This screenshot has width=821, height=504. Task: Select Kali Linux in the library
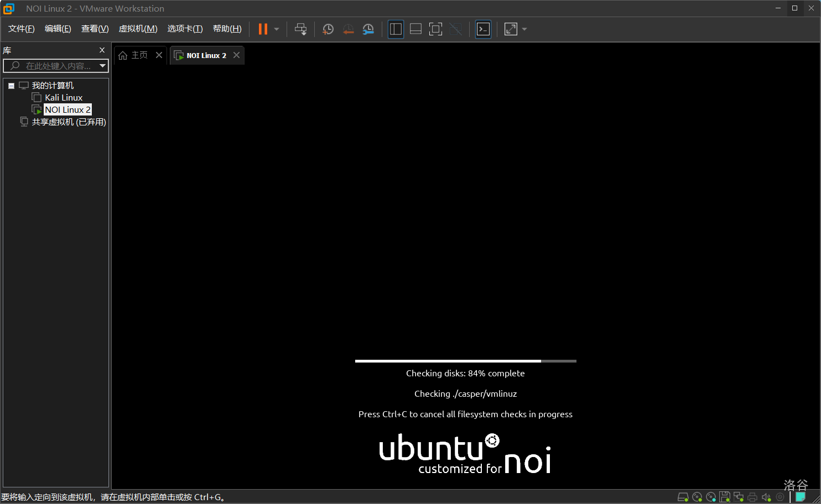click(64, 98)
